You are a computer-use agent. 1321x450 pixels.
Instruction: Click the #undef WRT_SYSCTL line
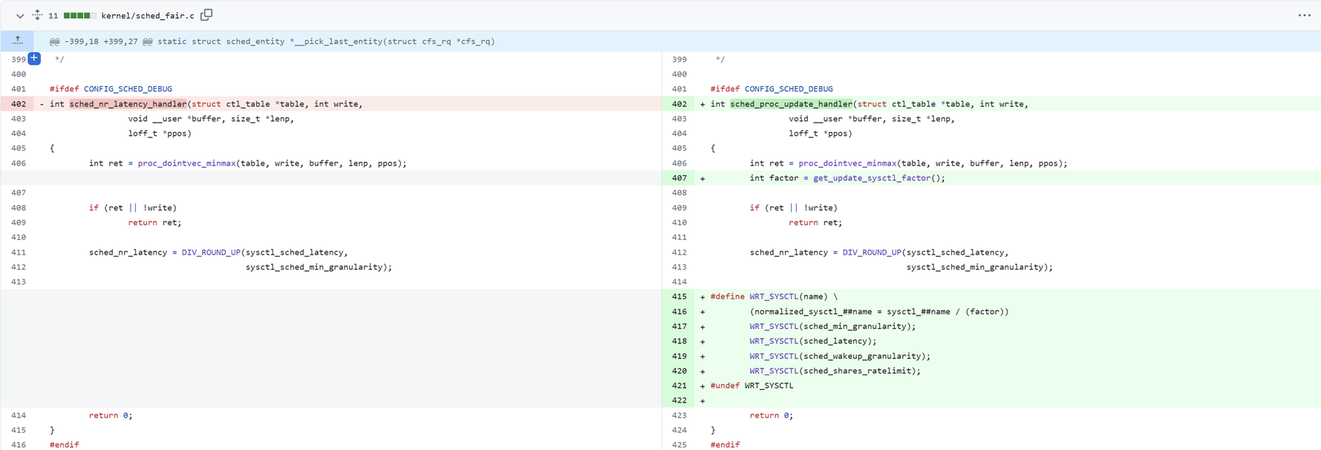tap(751, 386)
